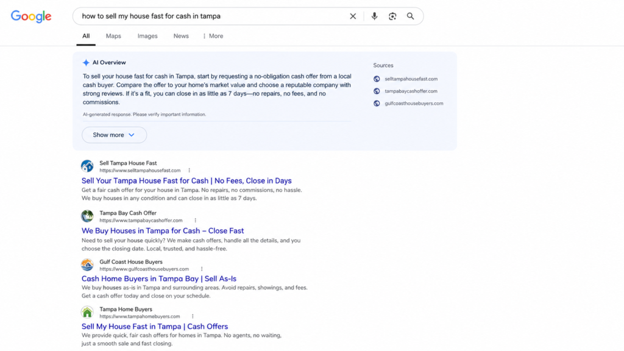Screen dimensions: 624x351
Task: Open 'Sell Your Tampa House Fast for Cash' result
Action: pyautogui.click(x=186, y=180)
